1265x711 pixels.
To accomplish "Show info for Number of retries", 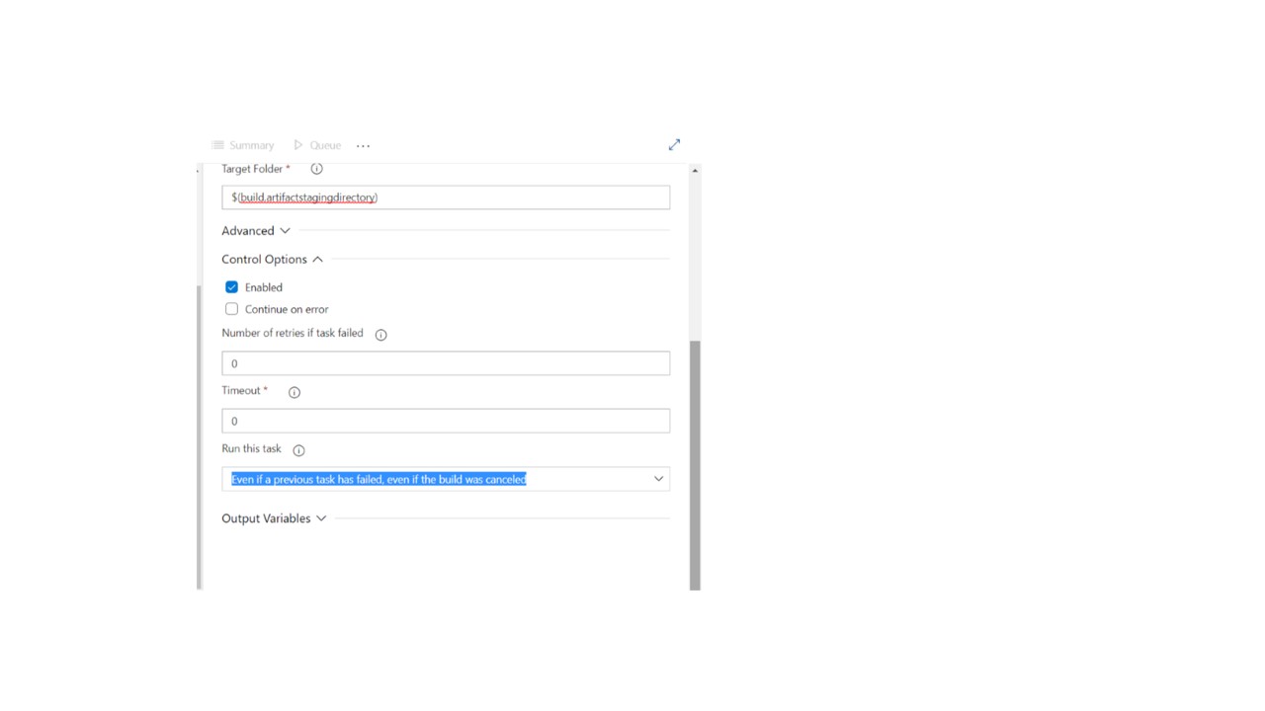I will tap(380, 335).
